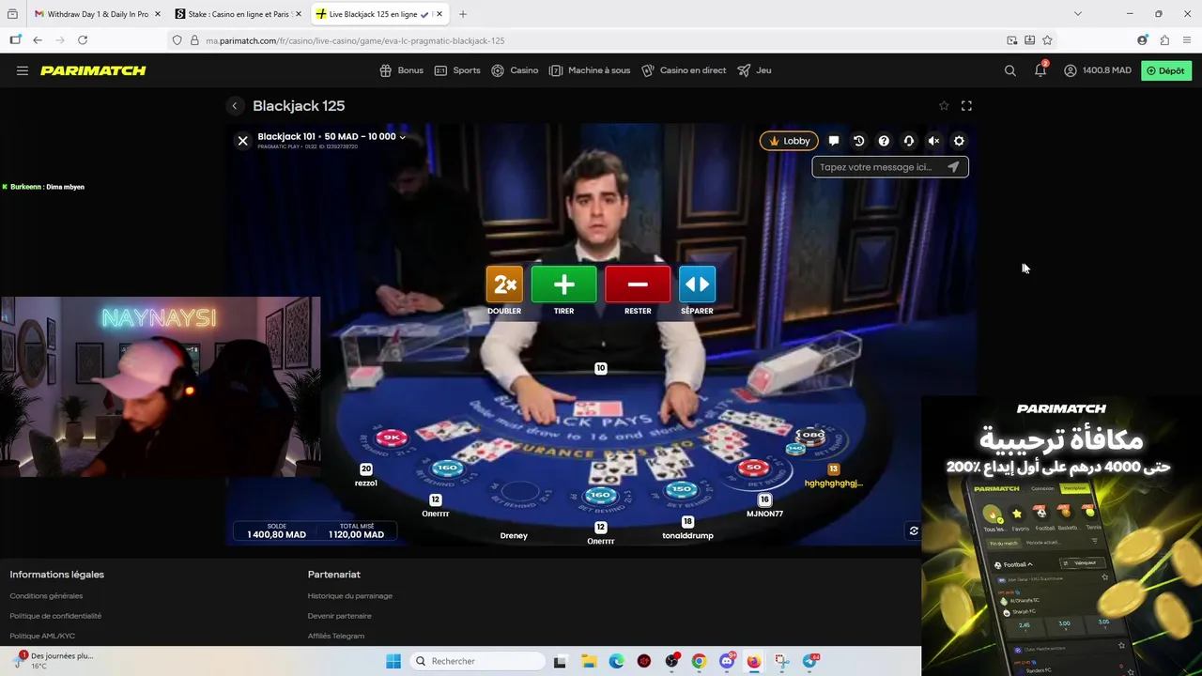
Task: Choose Rester red minus button
Action: pyautogui.click(x=638, y=284)
